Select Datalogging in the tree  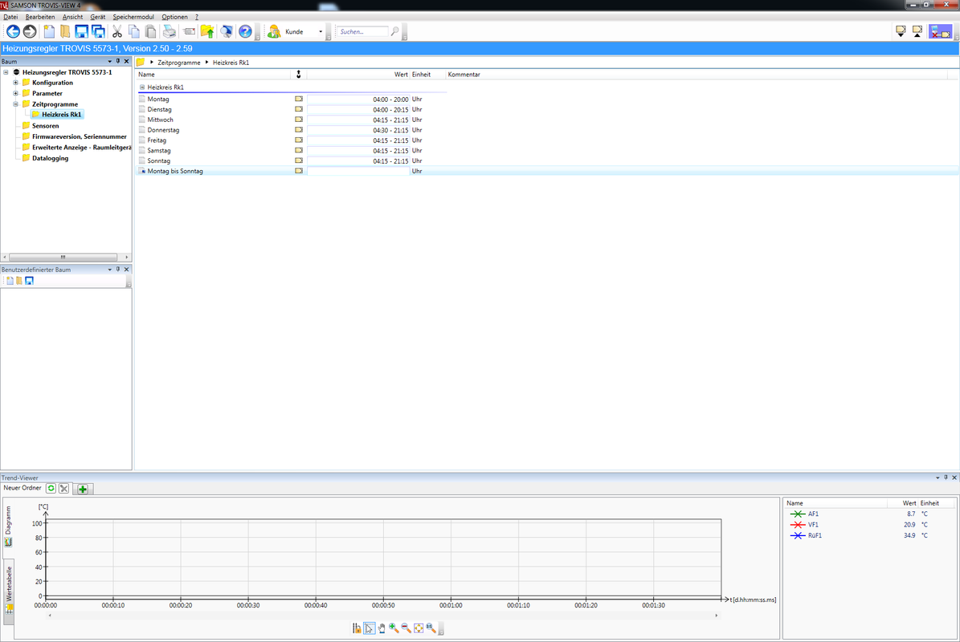point(50,158)
